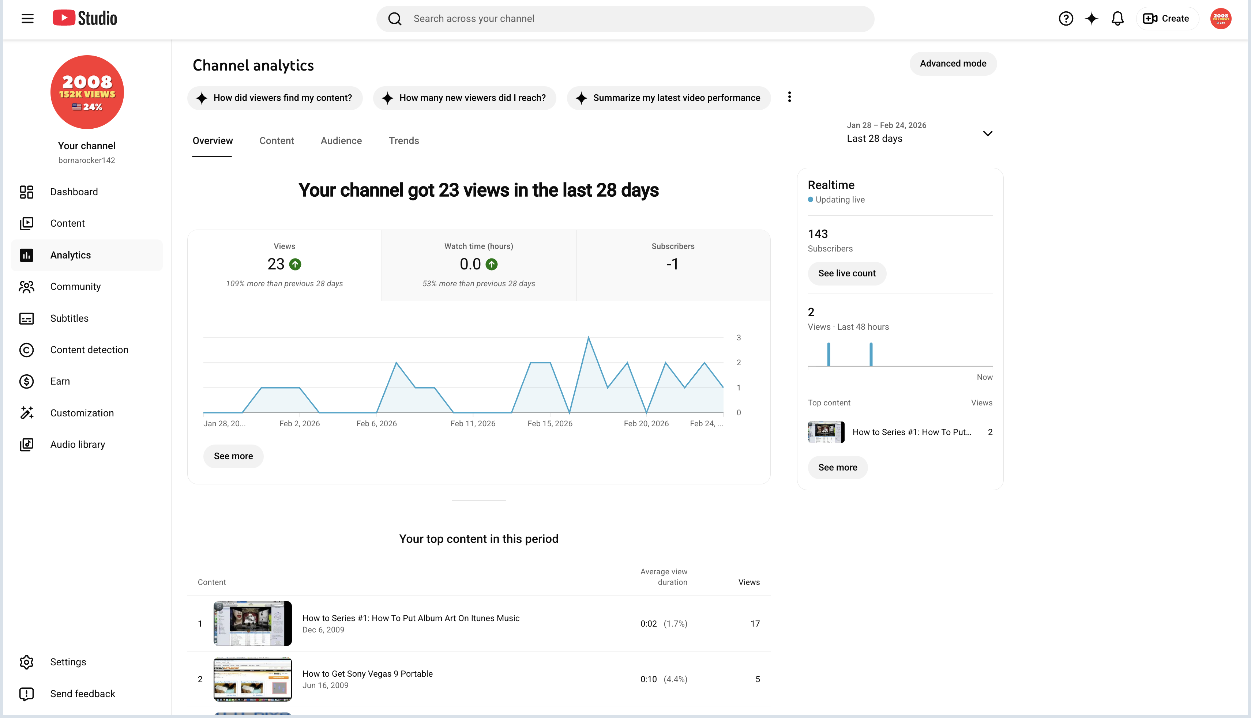Click the '0:02 (1.7%)' average view duration

[664, 624]
